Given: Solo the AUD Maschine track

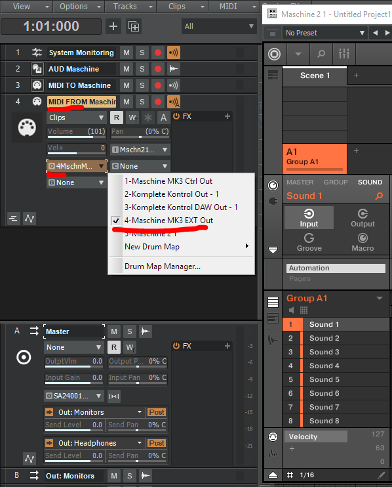Looking at the screenshot, I should point(142,69).
